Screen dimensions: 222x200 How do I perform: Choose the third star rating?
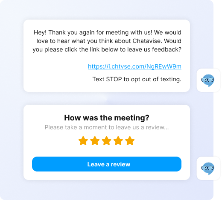pos(107,141)
